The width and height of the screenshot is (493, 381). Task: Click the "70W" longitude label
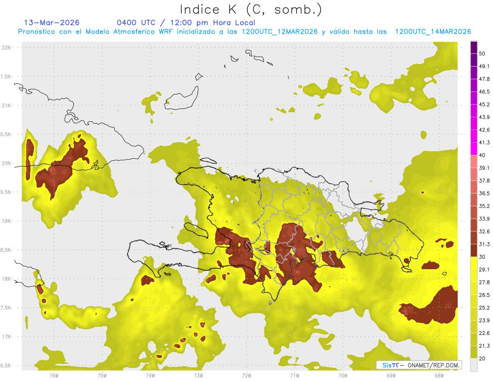click(343, 375)
